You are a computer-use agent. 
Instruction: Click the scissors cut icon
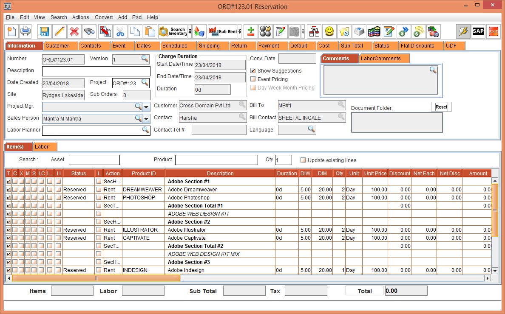[x=120, y=31]
